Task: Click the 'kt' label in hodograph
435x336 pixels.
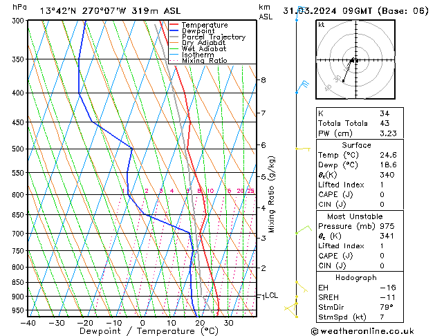Action: coord(322,25)
